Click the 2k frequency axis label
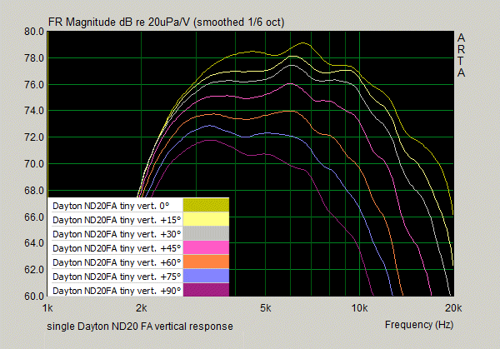 click(142, 308)
